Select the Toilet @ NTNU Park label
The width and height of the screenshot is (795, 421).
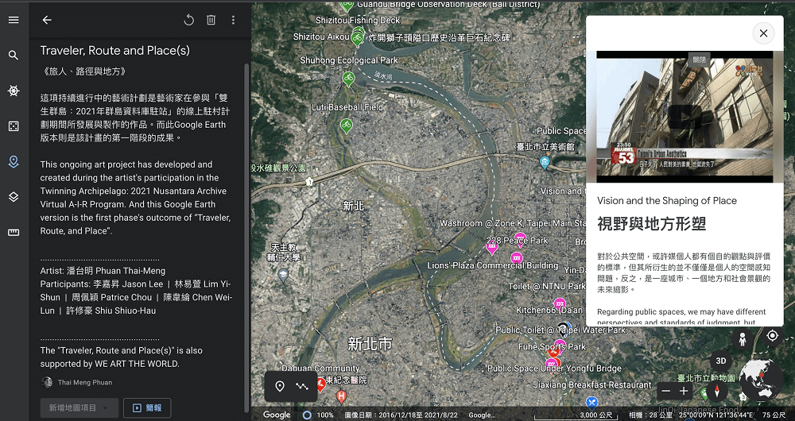547,286
